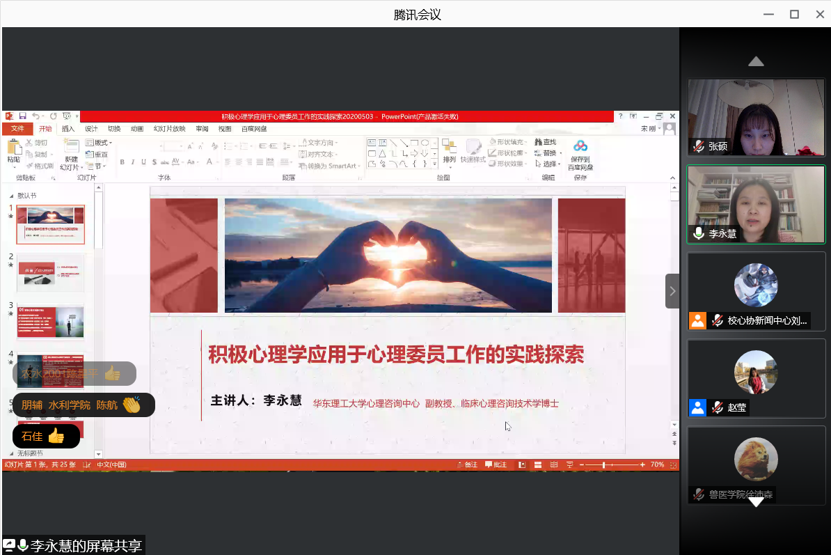Click Save to Baidu Netdisk cloud icon

[x=580, y=146]
